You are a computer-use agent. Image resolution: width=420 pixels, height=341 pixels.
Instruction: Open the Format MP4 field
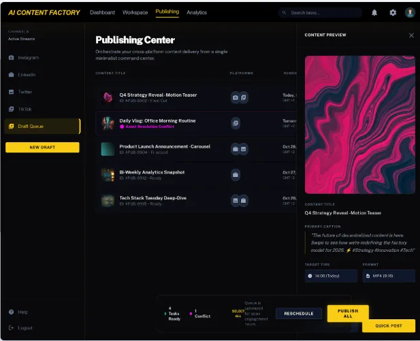click(x=389, y=276)
